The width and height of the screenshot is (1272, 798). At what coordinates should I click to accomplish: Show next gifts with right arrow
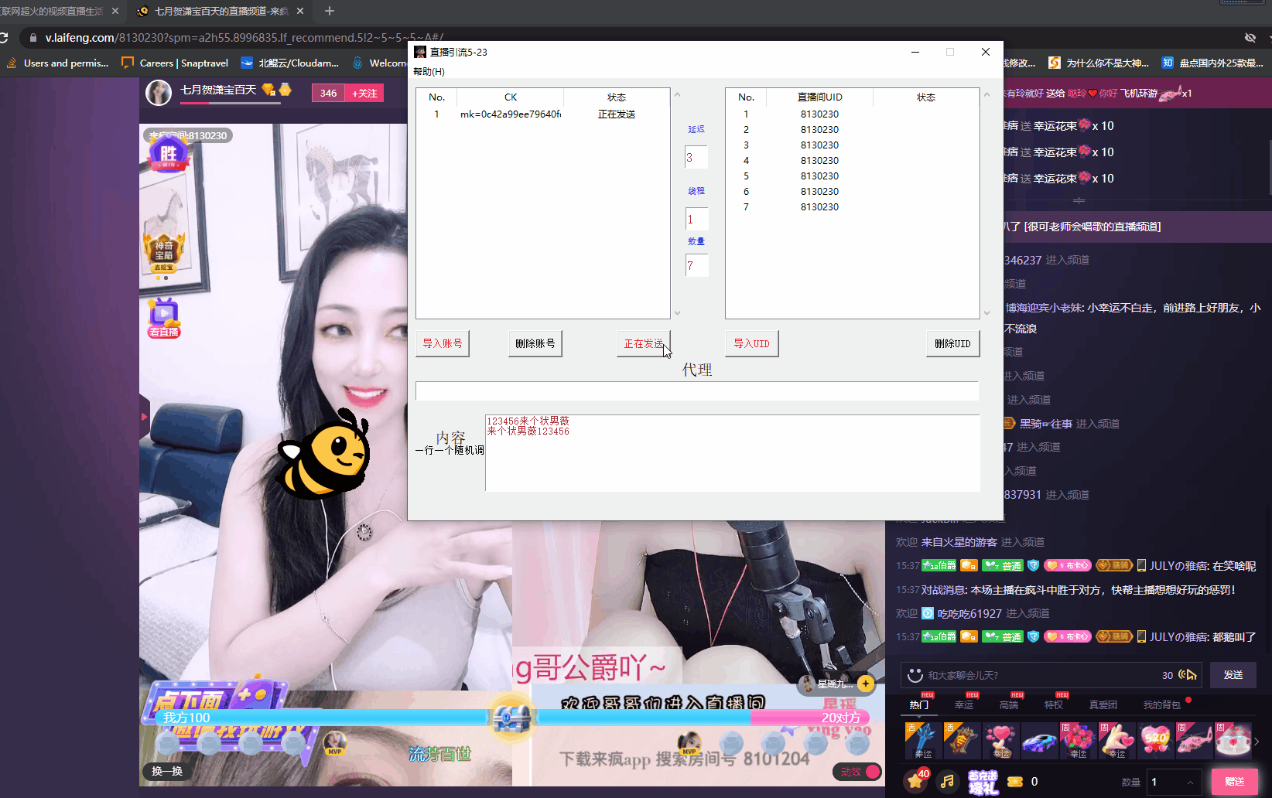[x=1257, y=741]
